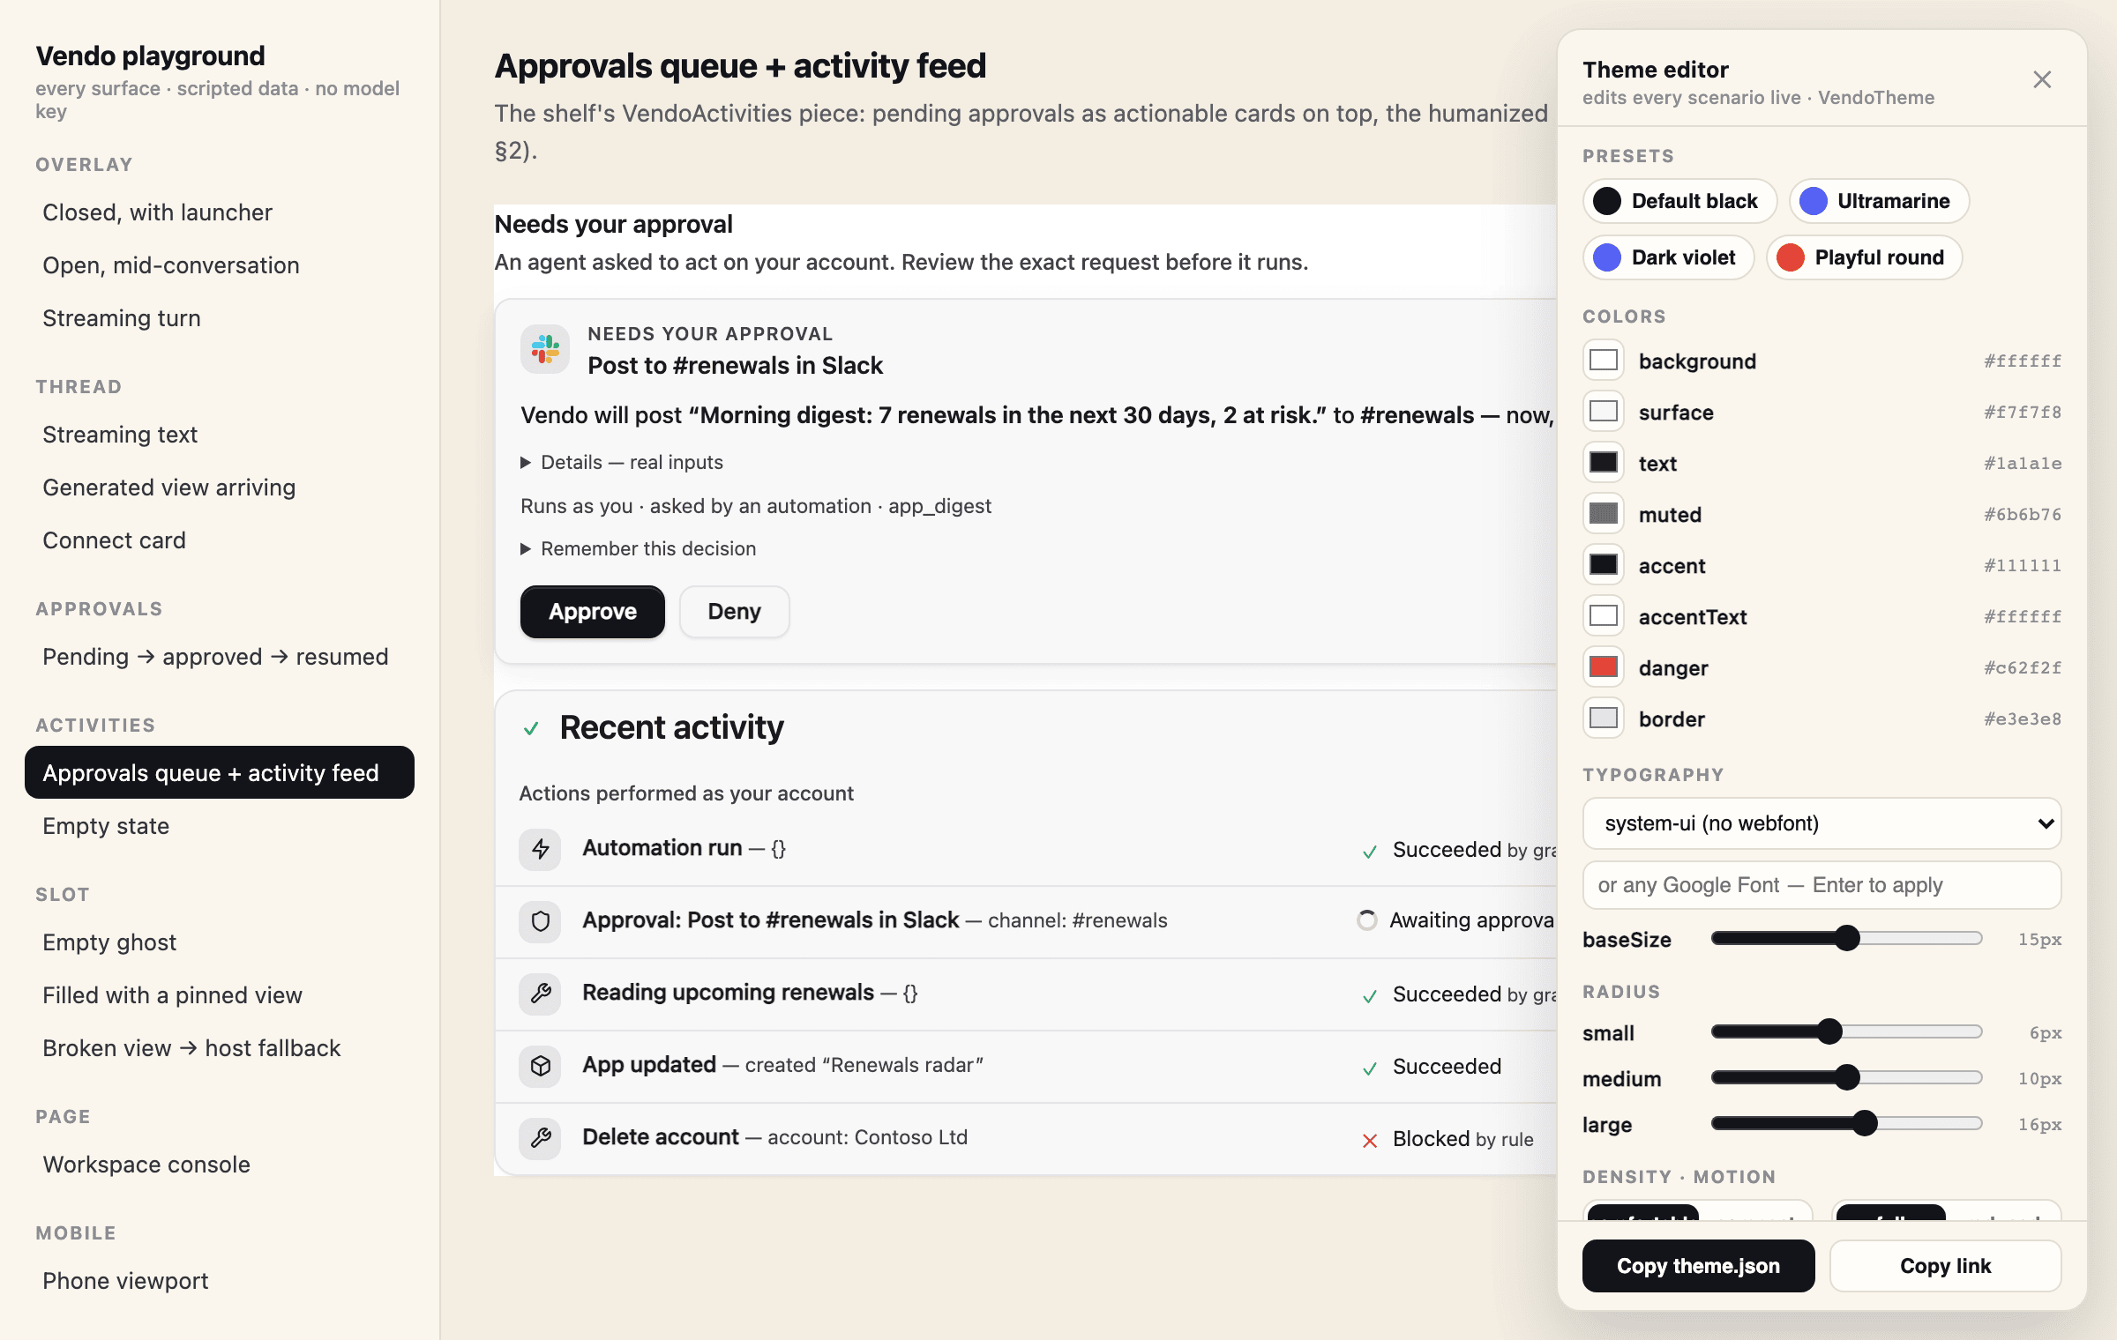Viewport: 2117px width, 1340px height.
Task: Open the accentText color swatch
Action: pos(1604,616)
